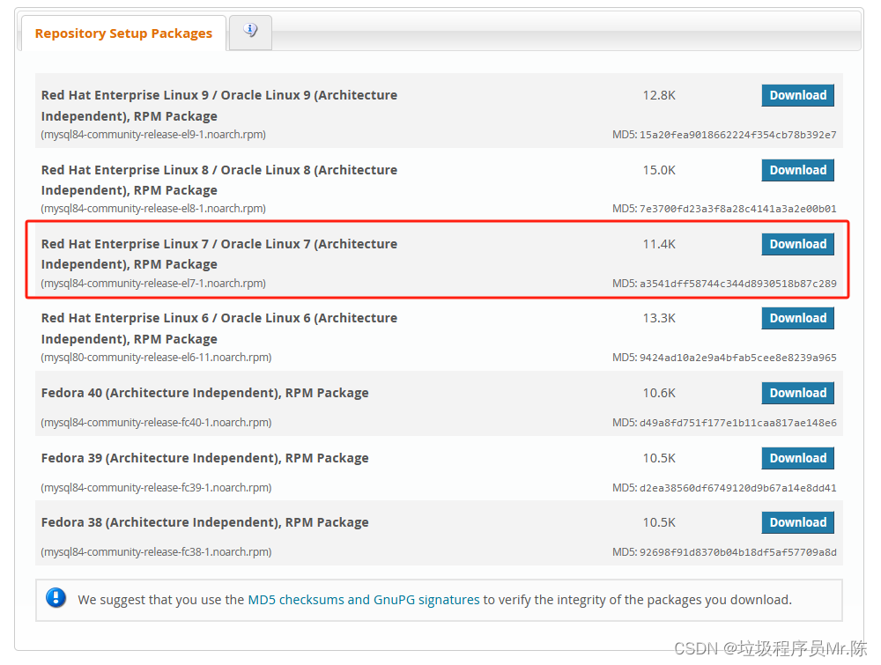Select the filename mysql84-community-release-el8-1.noarch.rpm
Viewport: 881px width, 665px height.
coord(153,209)
